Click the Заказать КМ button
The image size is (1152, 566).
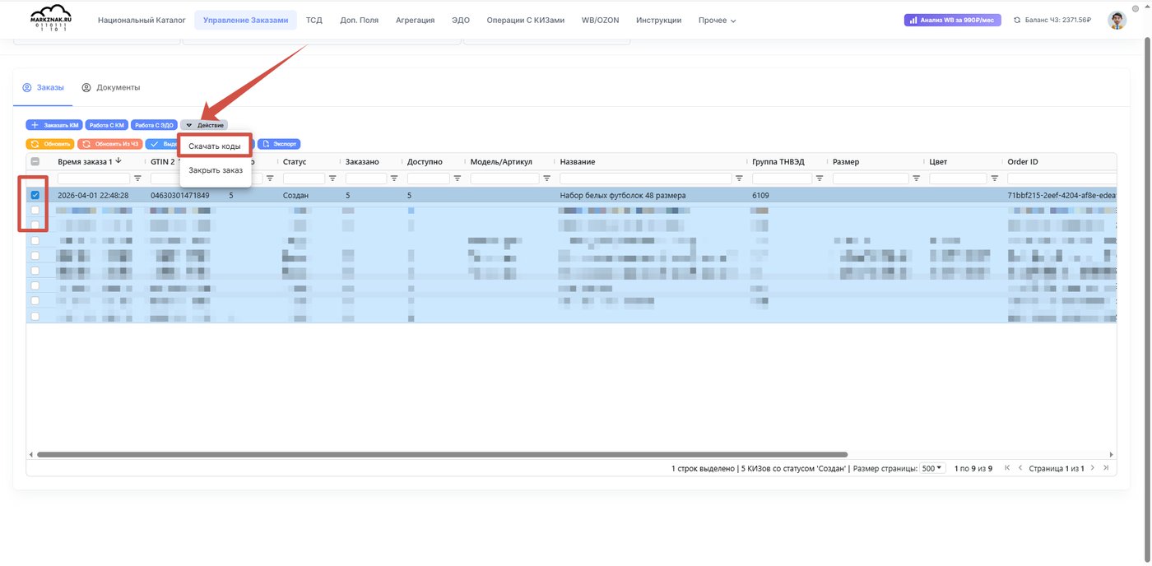click(54, 125)
